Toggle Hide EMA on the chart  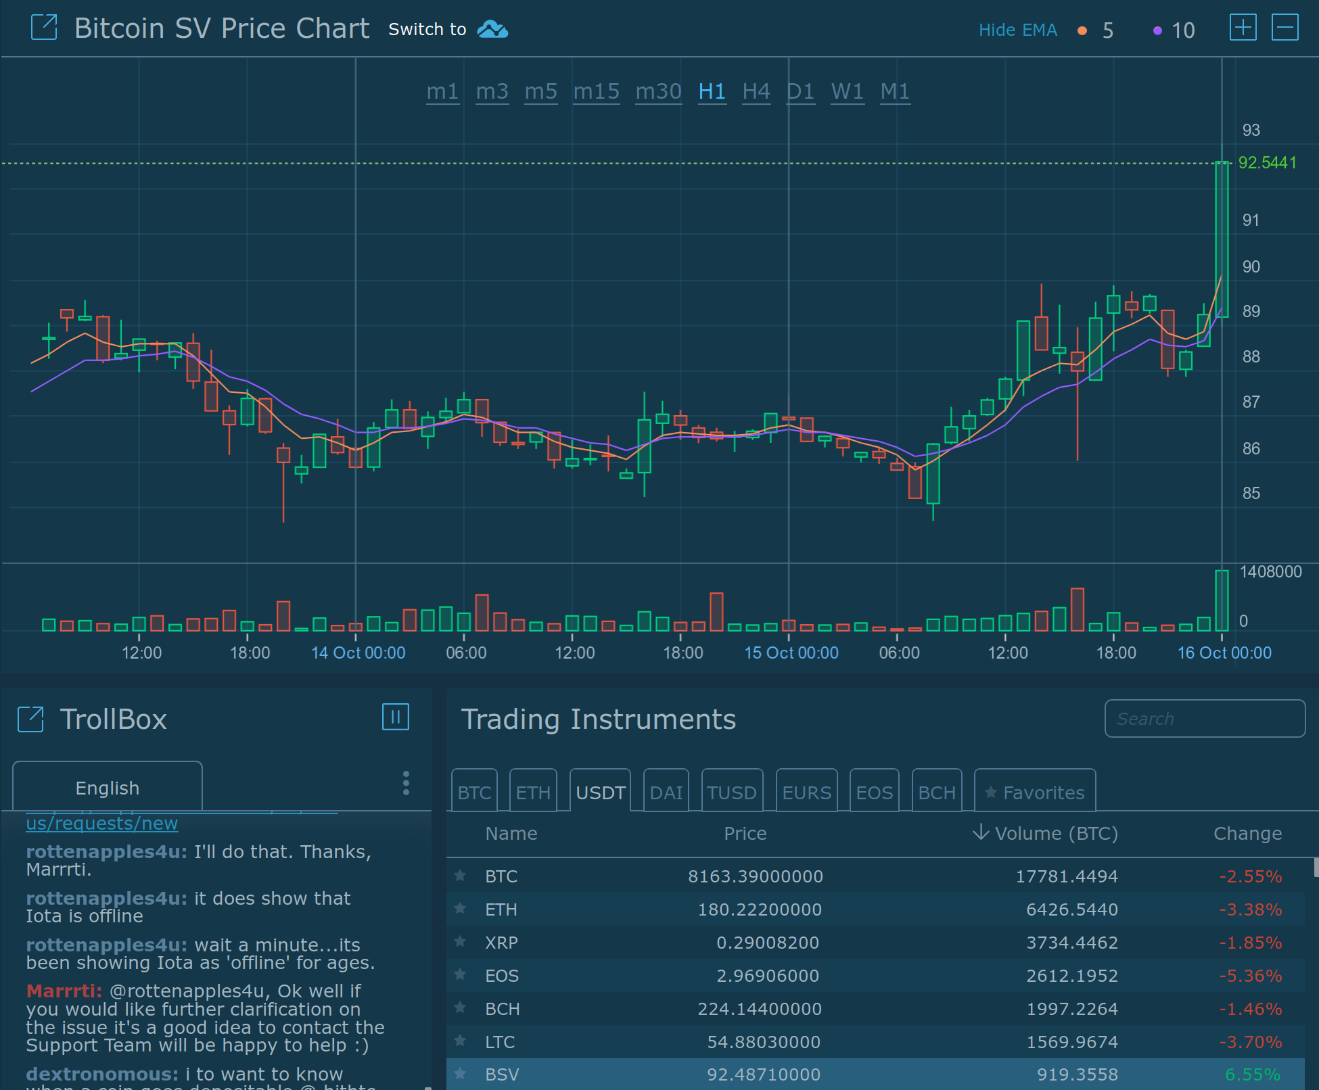click(x=1017, y=30)
